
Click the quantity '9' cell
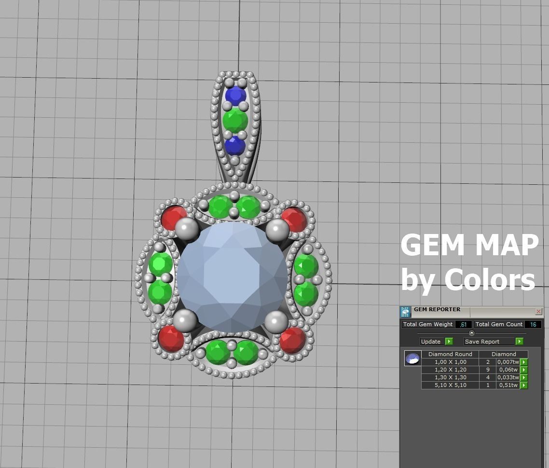488,370
